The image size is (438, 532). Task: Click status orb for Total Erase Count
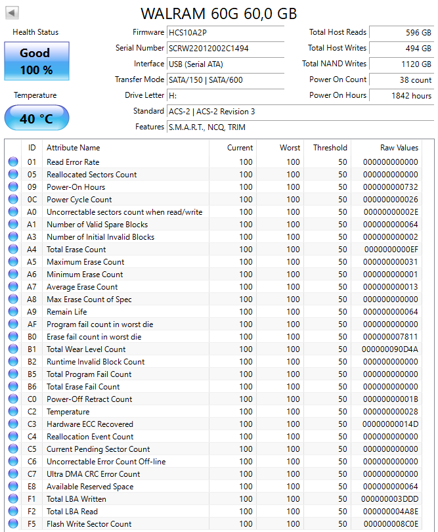tap(13, 250)
